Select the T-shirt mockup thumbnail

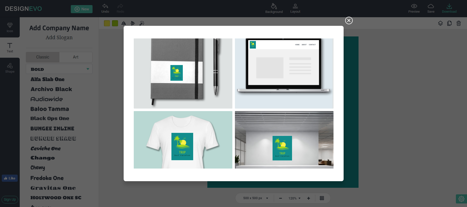point(183,140)
